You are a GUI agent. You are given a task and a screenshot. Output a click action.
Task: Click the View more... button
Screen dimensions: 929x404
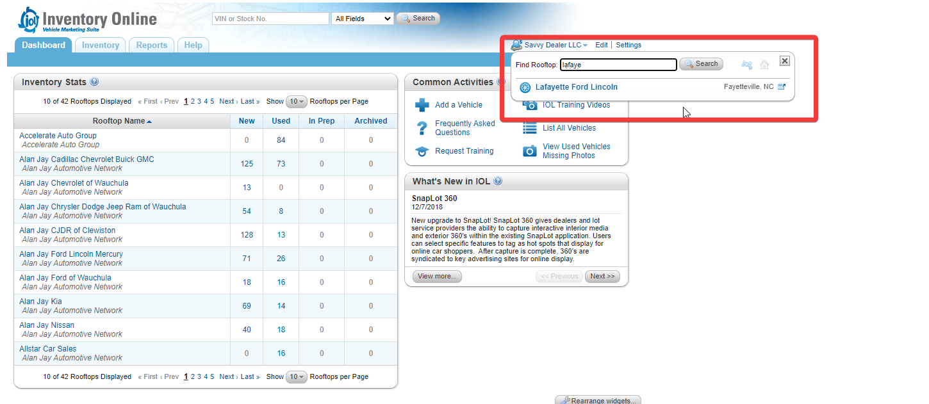coord(437,277)
